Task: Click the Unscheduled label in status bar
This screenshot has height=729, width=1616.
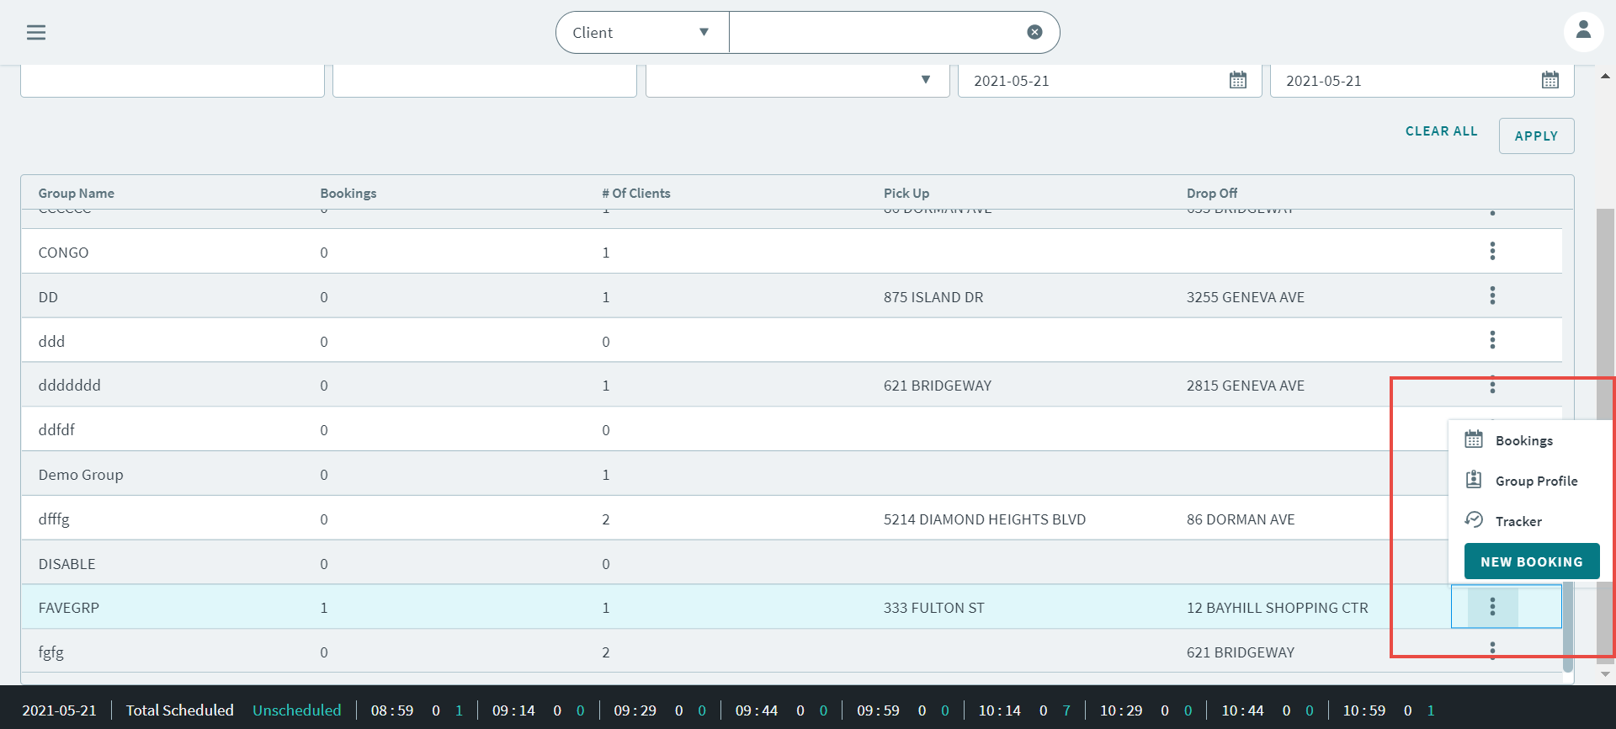Action: click(296, 710)
